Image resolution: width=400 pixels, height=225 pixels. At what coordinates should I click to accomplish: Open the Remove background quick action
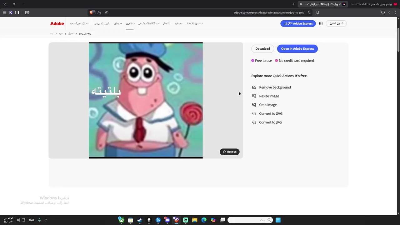271,87
